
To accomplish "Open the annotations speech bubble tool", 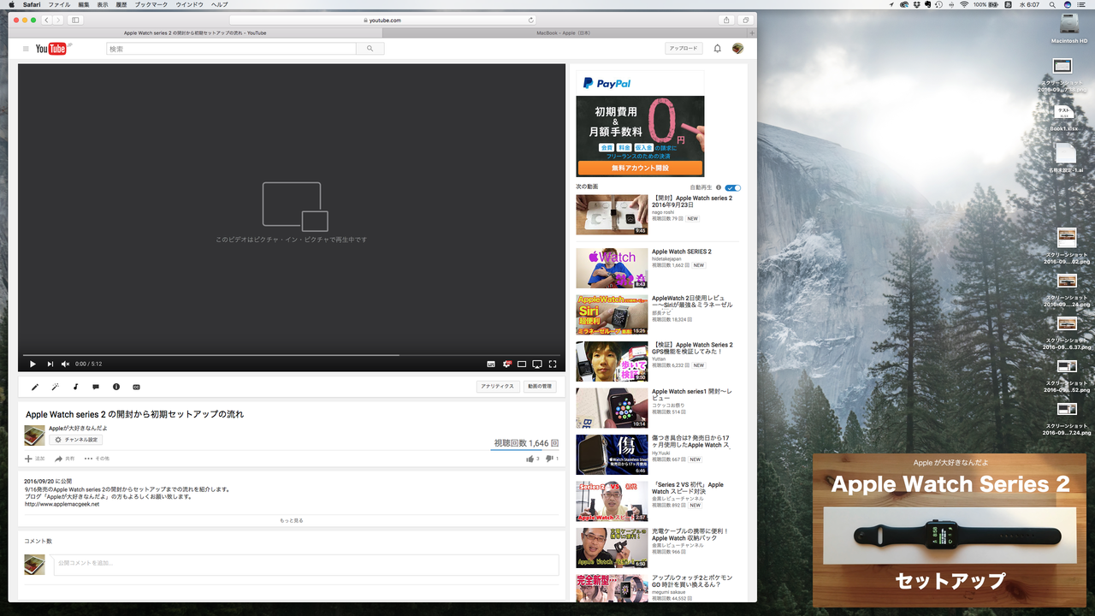I will (x=96, y=387).
